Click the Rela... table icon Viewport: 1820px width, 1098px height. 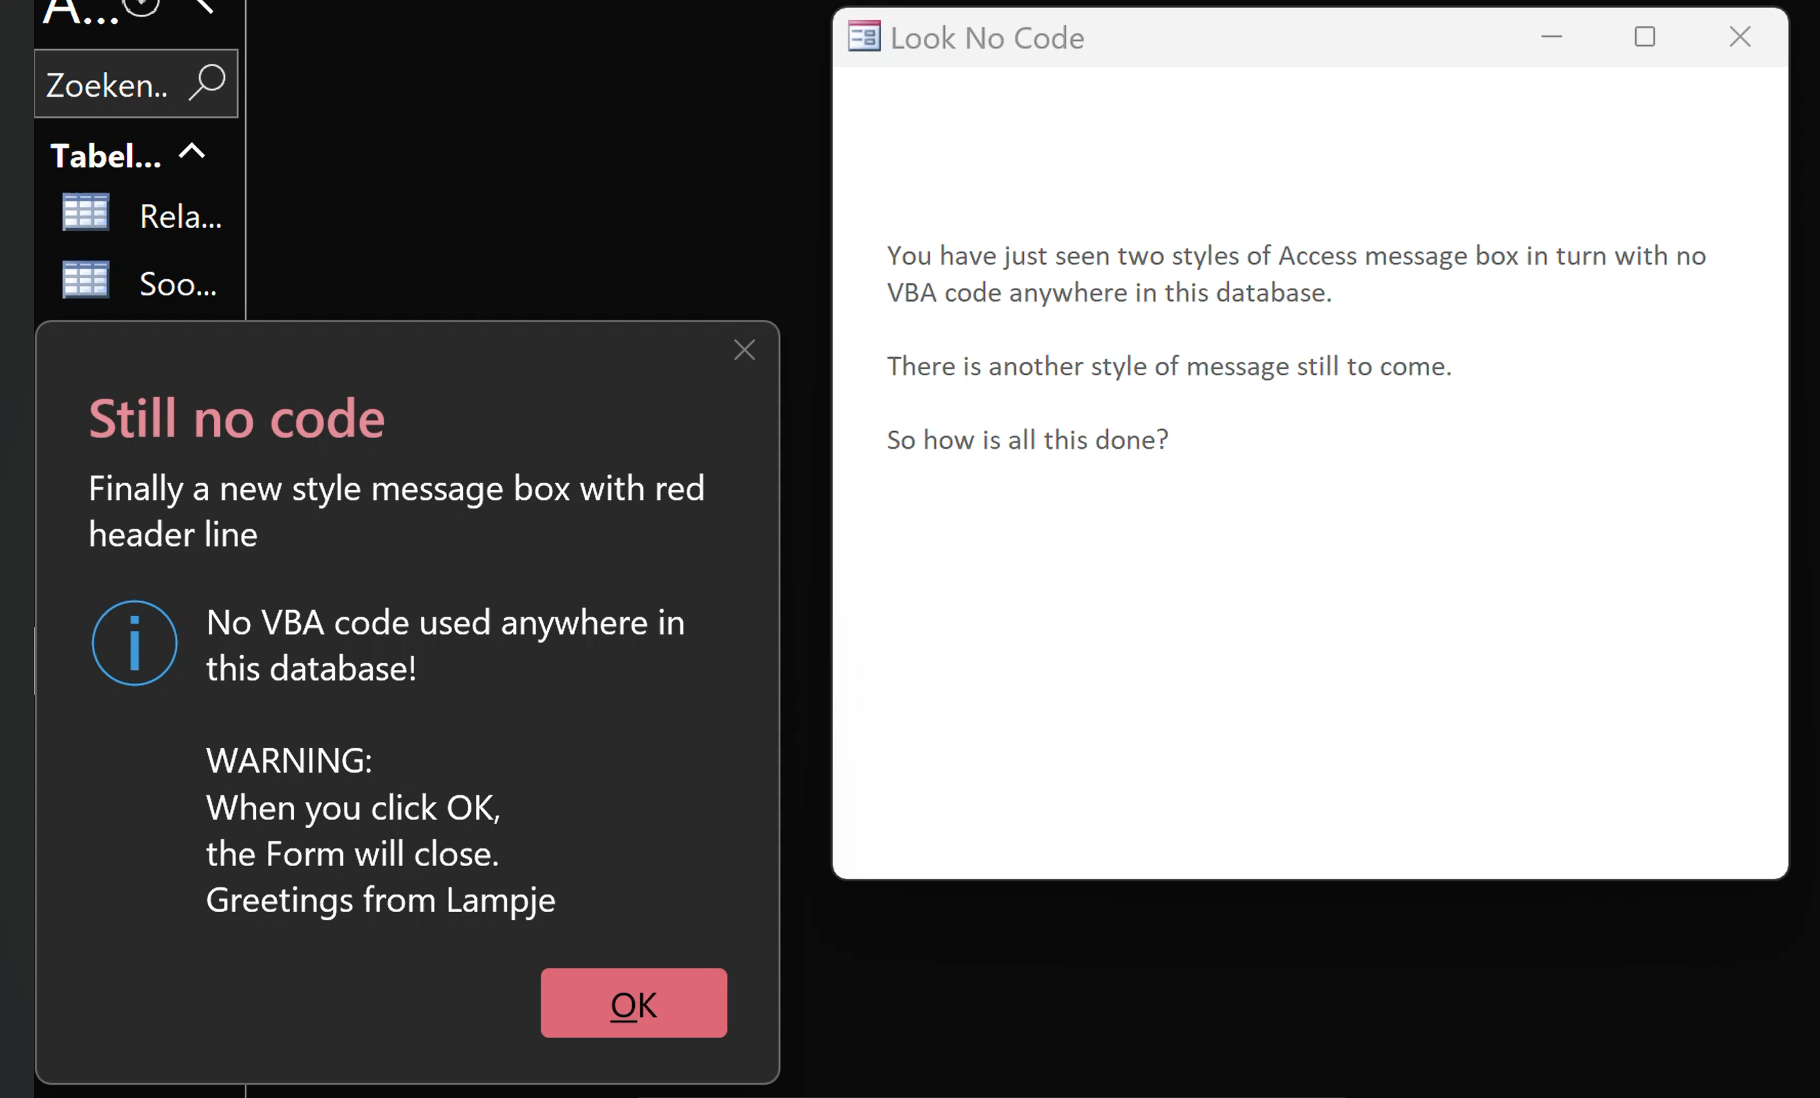pos(85,213)
